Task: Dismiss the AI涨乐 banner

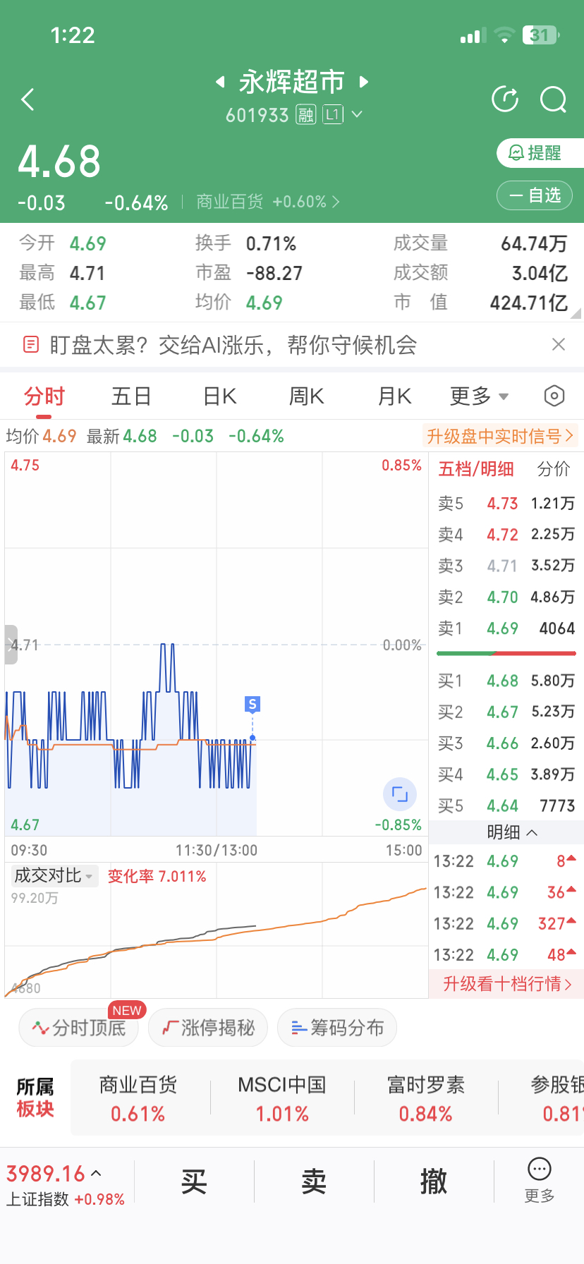Action: [559, 344]
